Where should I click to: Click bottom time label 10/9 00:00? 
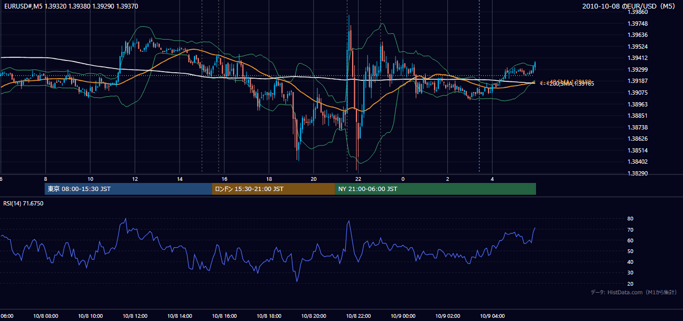click(403, 316)
